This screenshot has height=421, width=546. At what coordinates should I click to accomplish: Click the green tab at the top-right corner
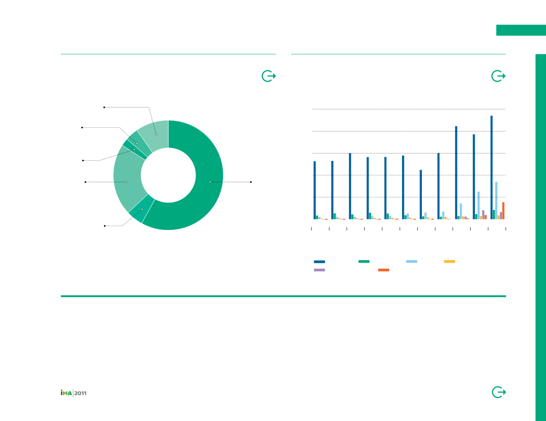pyautogui.click(x=521, y=30)
